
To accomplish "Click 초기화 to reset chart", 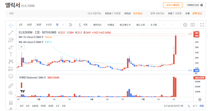I will pos(154,25).
